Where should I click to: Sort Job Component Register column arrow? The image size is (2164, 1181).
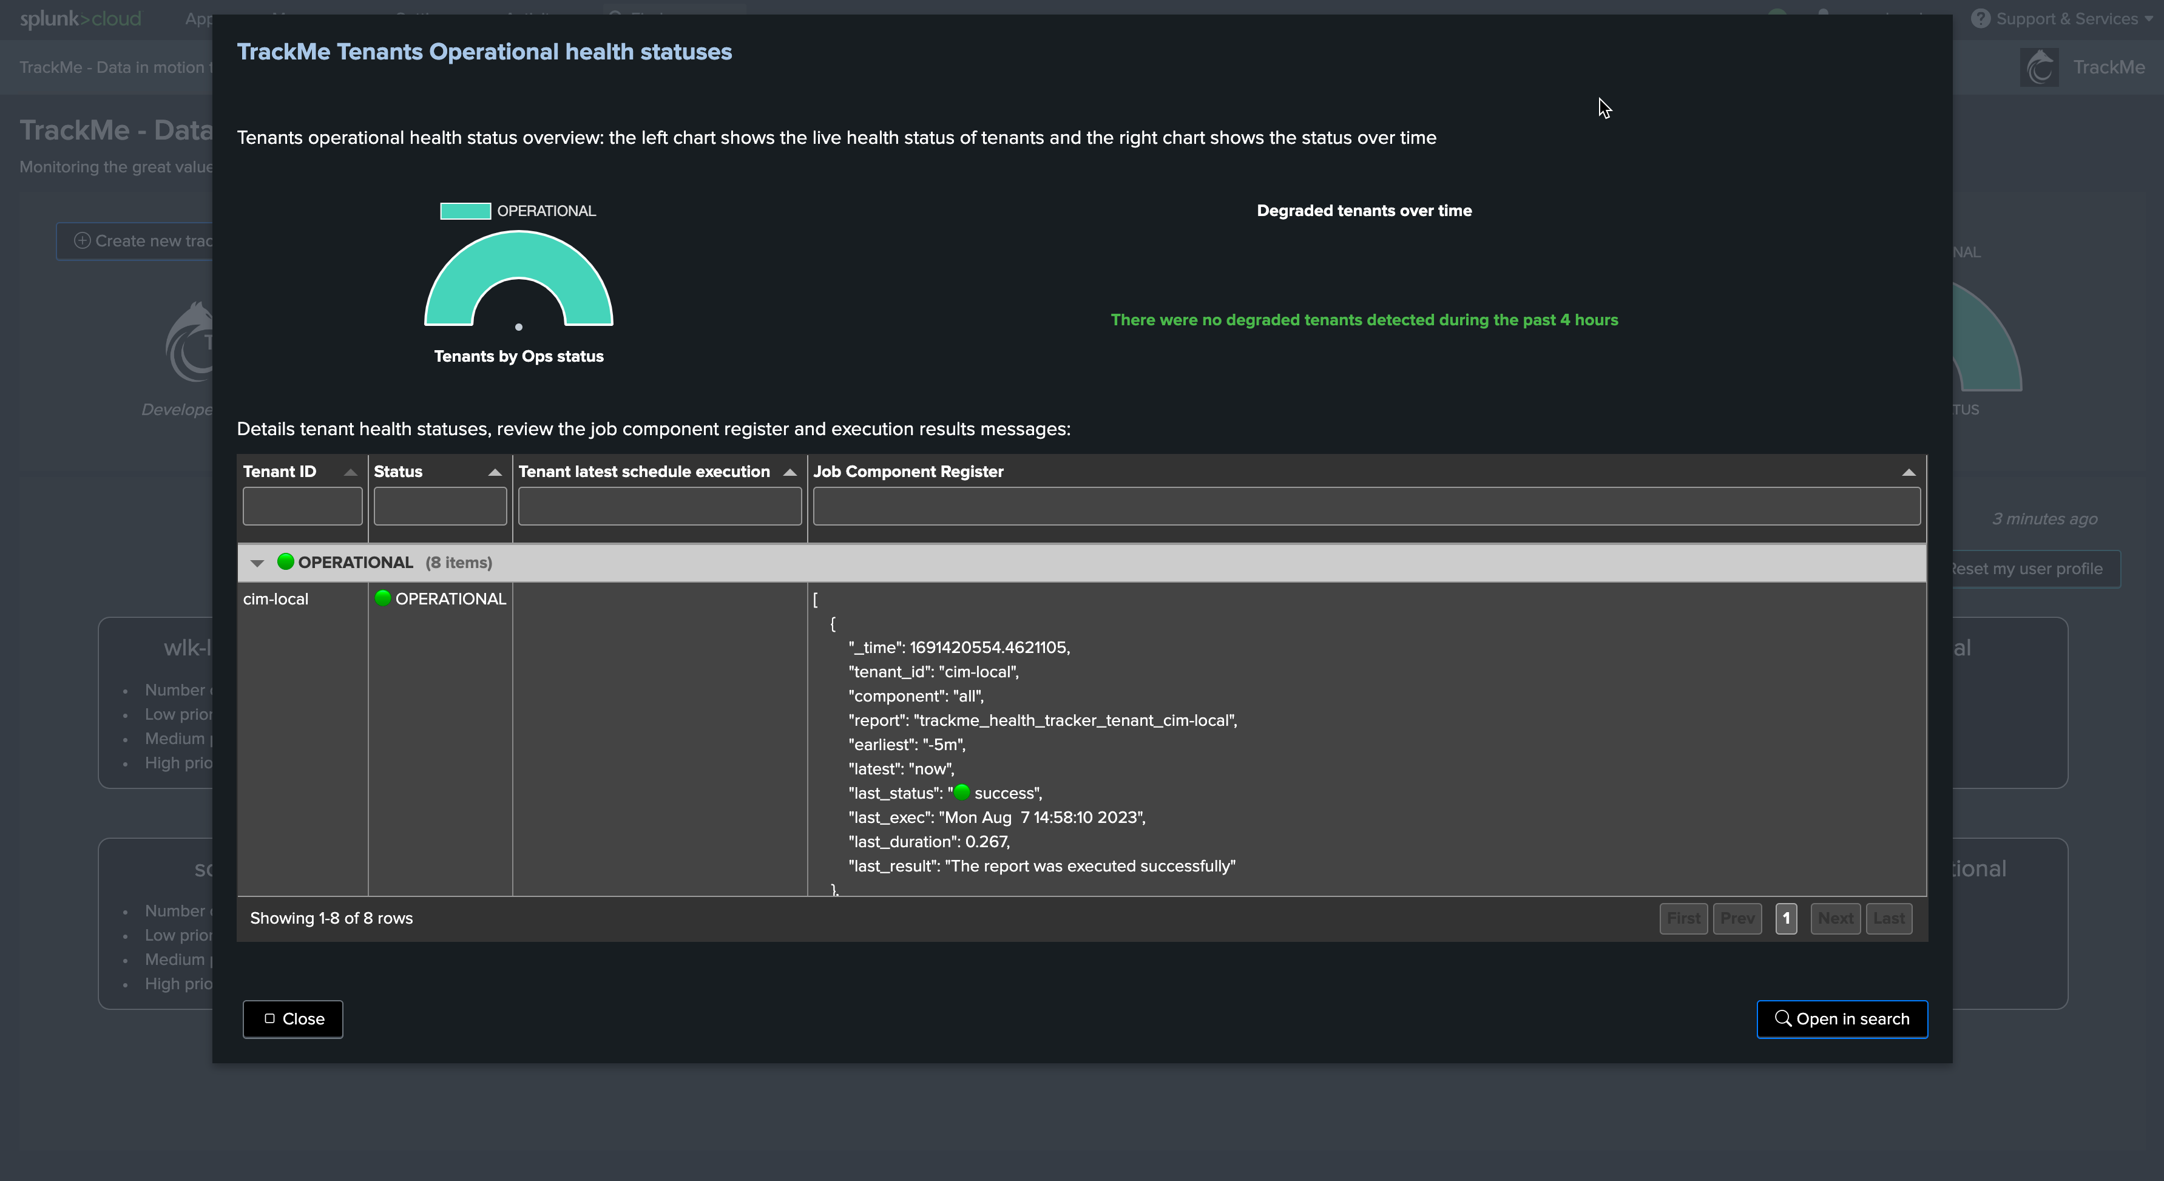point(1908,472)
